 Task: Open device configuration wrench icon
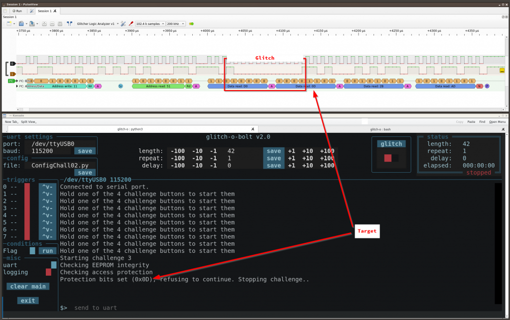[x=123, y=23]
